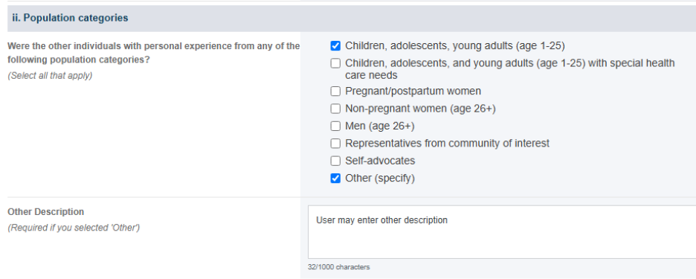Click the 32/1000 characters counter

[x=338, y=267]
